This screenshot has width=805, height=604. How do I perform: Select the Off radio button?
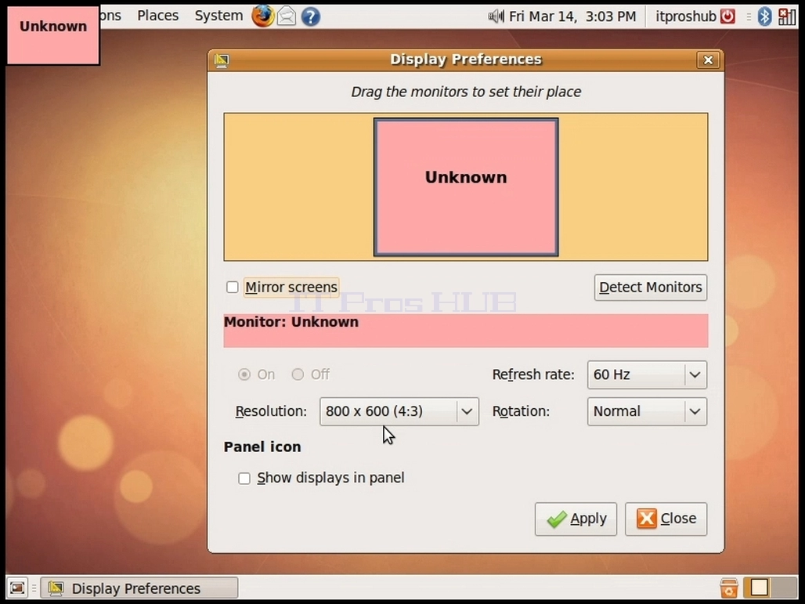coord(298,374)
